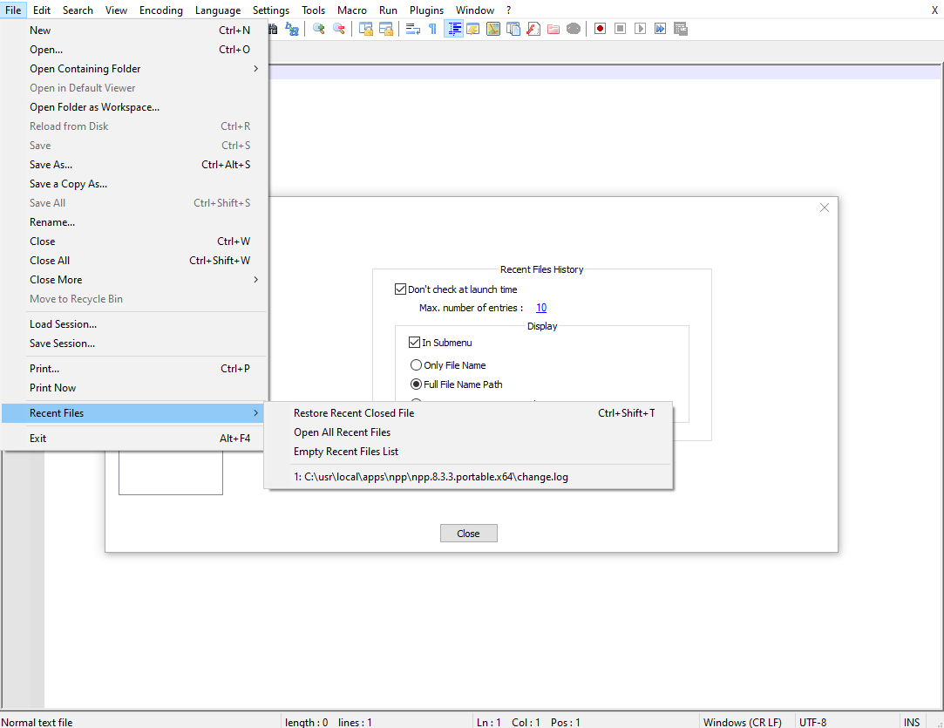Open the Run menu
Image resolution: width=944 pixels, height=728 pixels.
(388, 10)
